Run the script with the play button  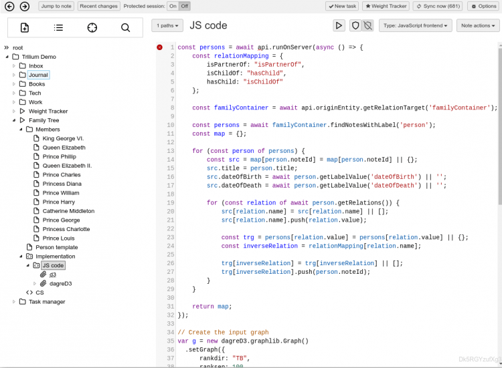point(339,25)
